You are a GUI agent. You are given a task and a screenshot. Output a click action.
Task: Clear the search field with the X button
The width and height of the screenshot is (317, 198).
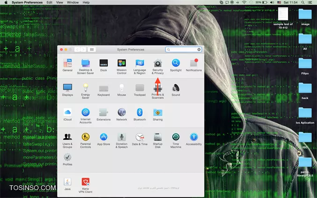(199, 50)
